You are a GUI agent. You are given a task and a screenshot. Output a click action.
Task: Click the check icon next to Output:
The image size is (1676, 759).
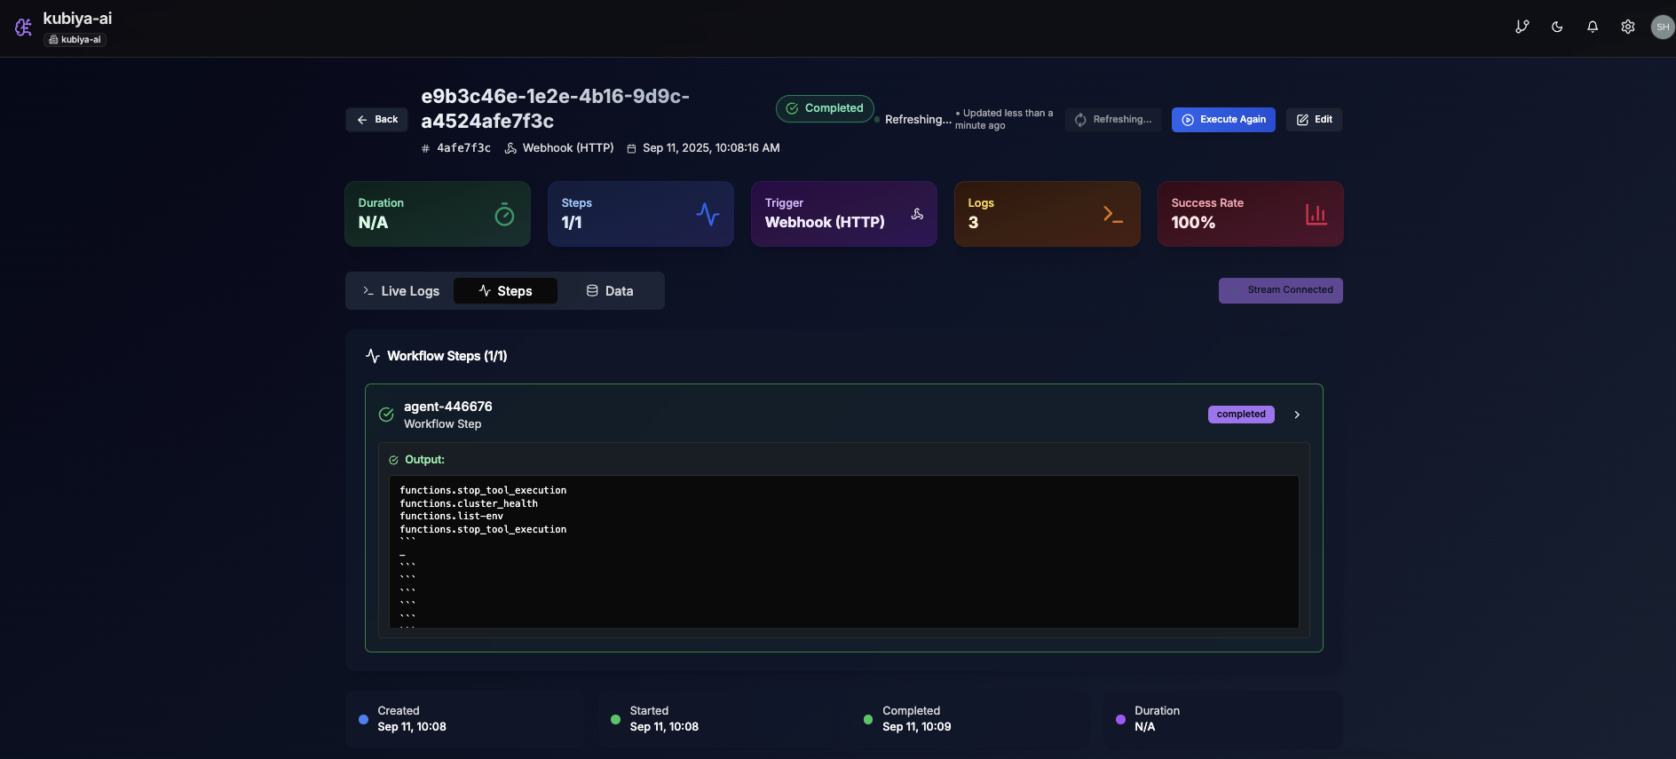coord(393,460)
